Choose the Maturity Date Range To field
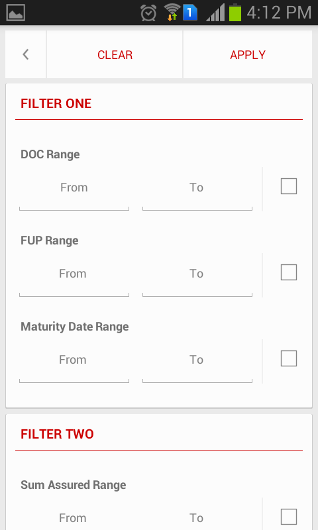The image size is (318, 530). [x=197, y=362]
